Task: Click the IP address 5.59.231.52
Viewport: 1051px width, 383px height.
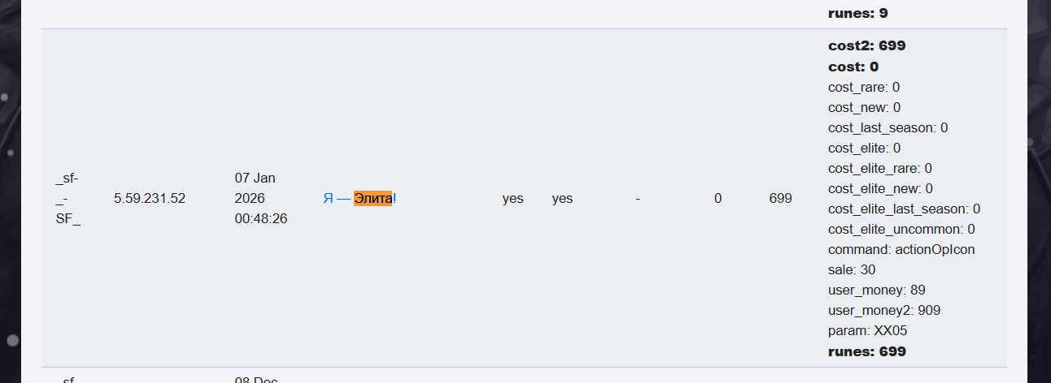Action: [150, 198]
